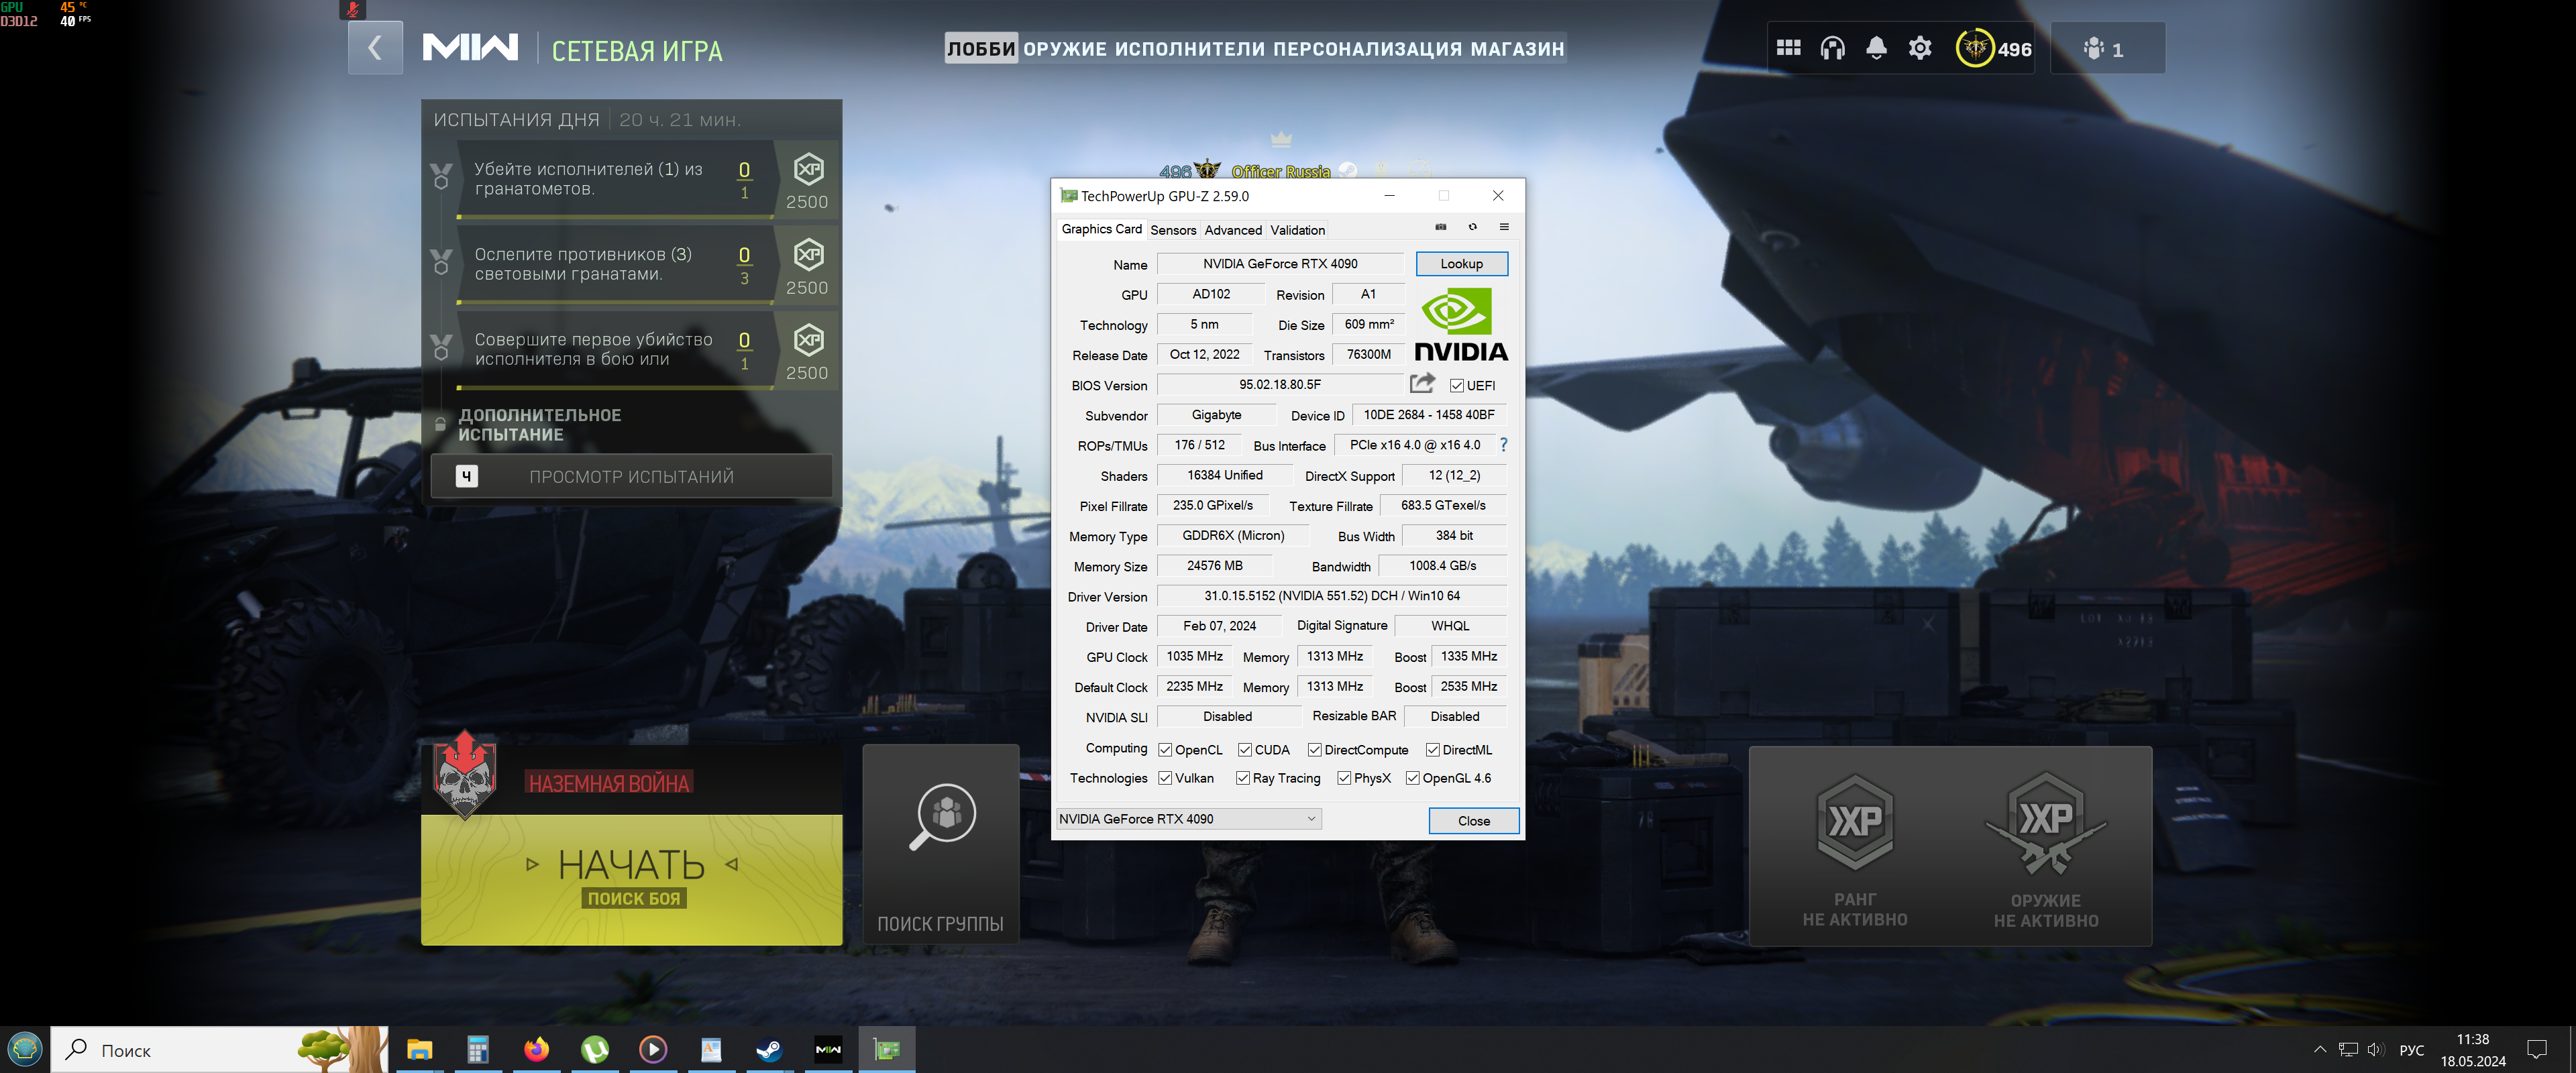Expand the Windows system tray hidden icons
2576x1073 pixels.
[x=2320, y=1049]
